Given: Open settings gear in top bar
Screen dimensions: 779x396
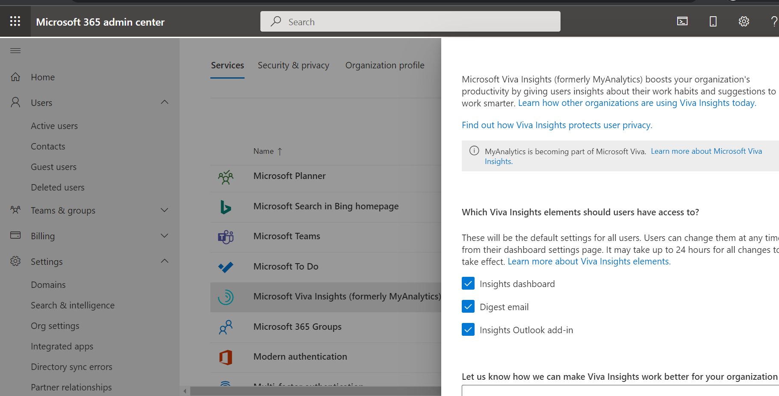Looking at the screenshot, I should (744, 21).
